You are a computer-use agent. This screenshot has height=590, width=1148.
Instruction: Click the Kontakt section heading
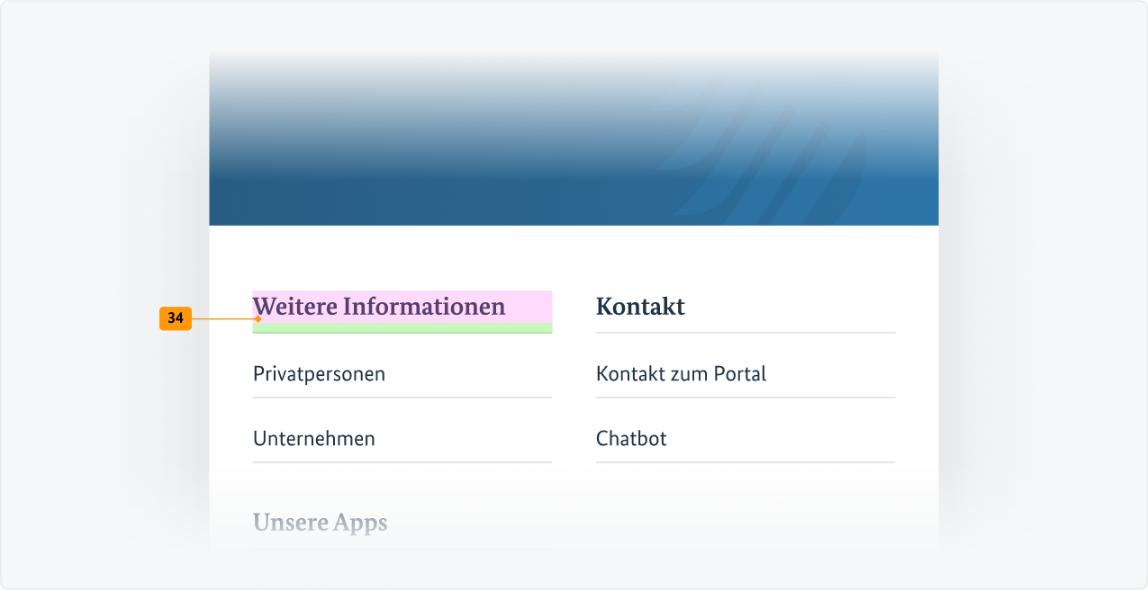coord(640,307)
